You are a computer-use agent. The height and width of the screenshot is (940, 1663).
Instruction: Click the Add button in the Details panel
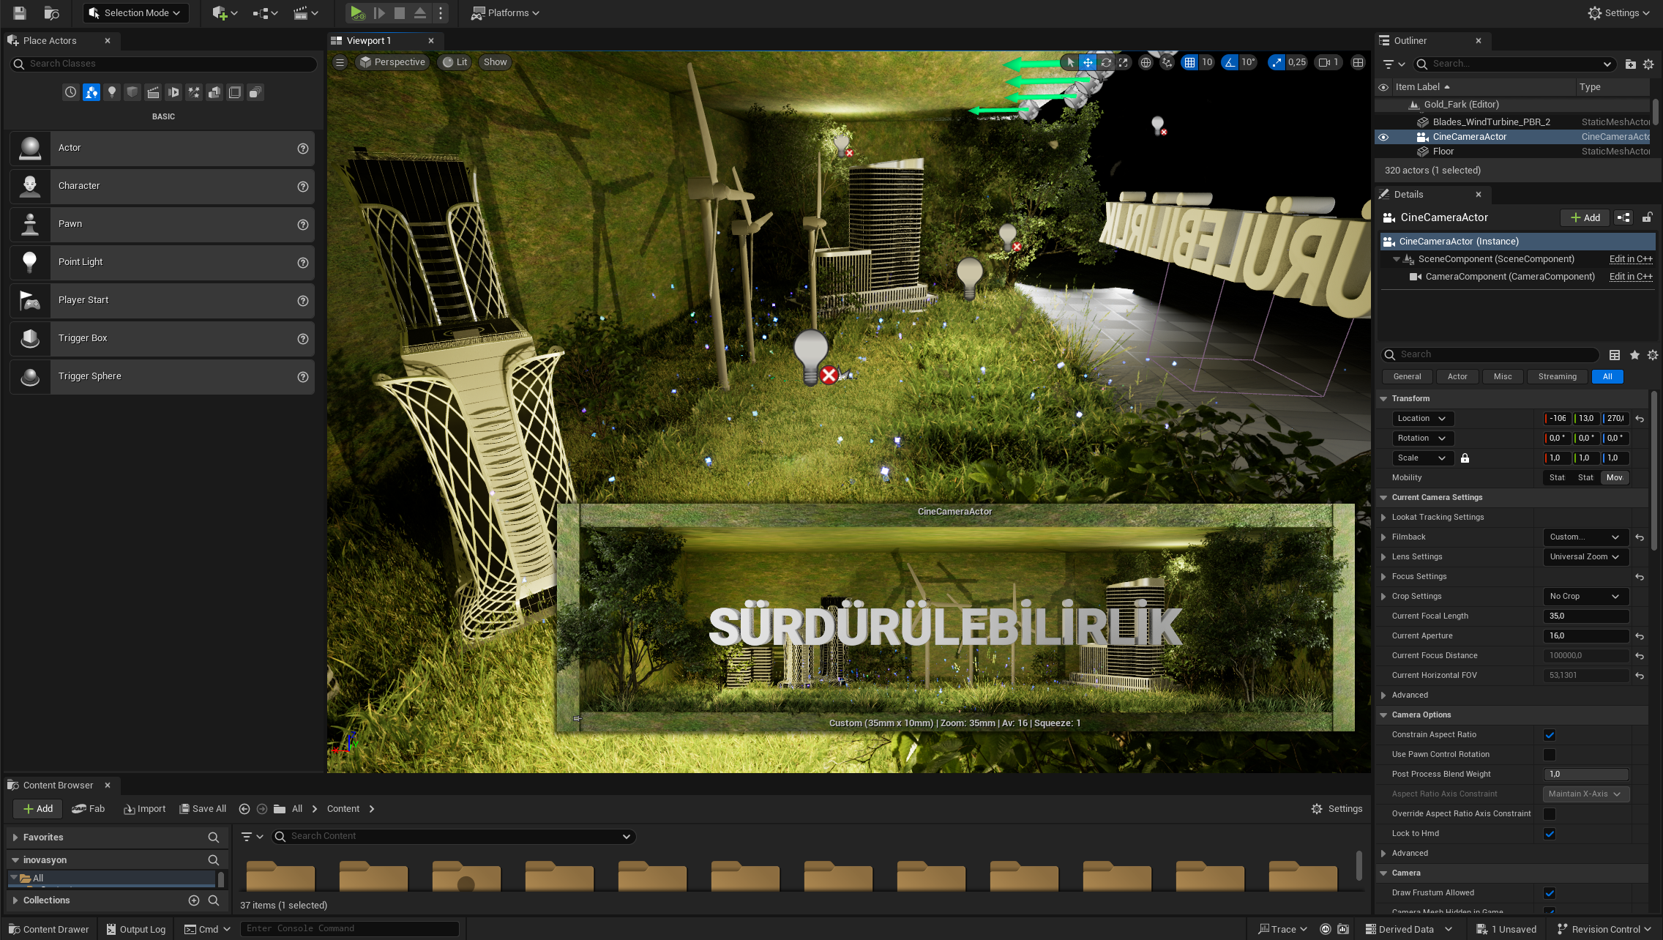pyautogui.click(x=1585, y=217)
